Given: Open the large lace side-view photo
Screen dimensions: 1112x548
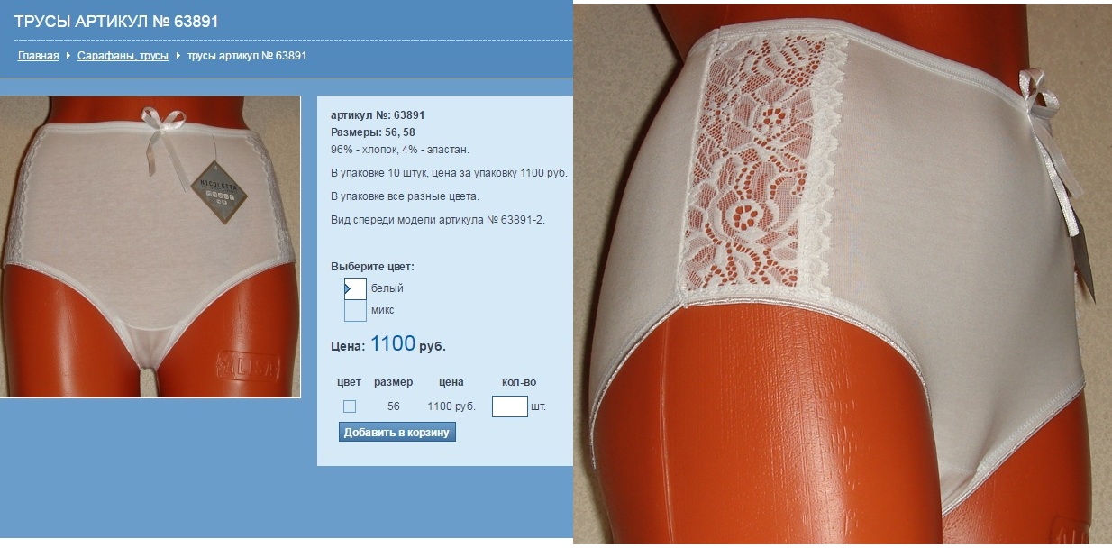Looking at the screenshot, I should (x=843, y=274).
